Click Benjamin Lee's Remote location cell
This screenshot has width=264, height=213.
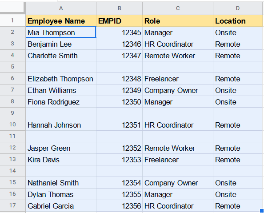238,44
